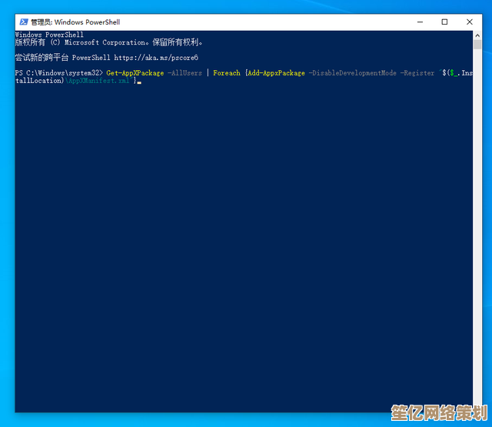The width and height of the screenshot is (492, 427).
Task: Click the blinking cursor after the command
Action: [138, 81]
